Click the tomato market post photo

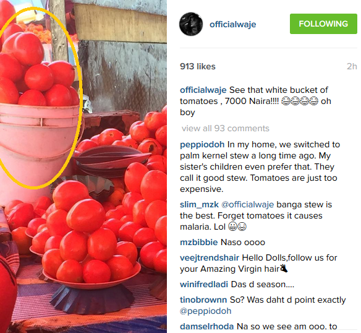(83, 166)
